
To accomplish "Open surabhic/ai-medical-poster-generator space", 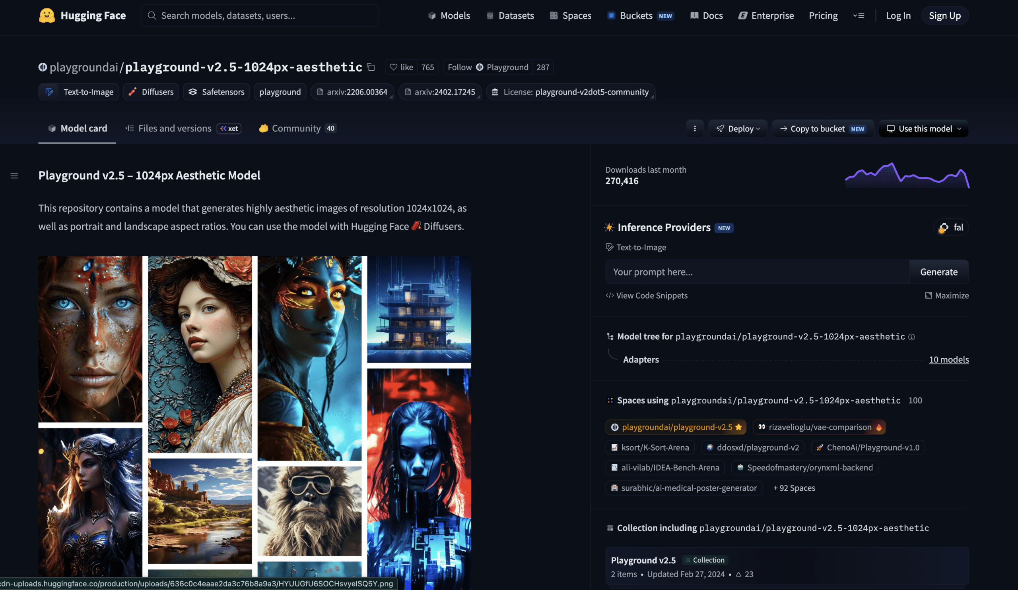I will [684, 488].
